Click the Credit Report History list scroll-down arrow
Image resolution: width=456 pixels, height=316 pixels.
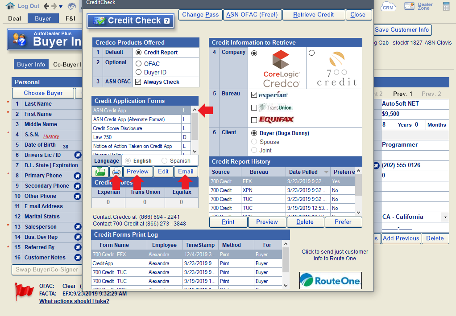[x=359, y=213]
